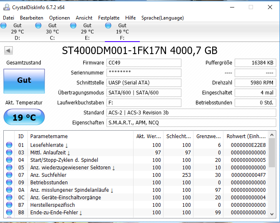Click disk title ST4000DM001-1FK17N 4000,7 GB
Image resolution: width=280 pixels, height=223 pixels.
(140, 50)
